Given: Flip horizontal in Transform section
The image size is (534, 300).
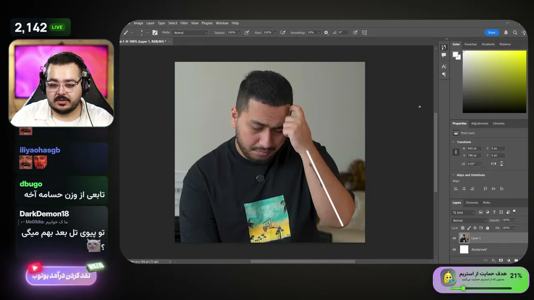Looking at the screenshot, I should point(494,164).
